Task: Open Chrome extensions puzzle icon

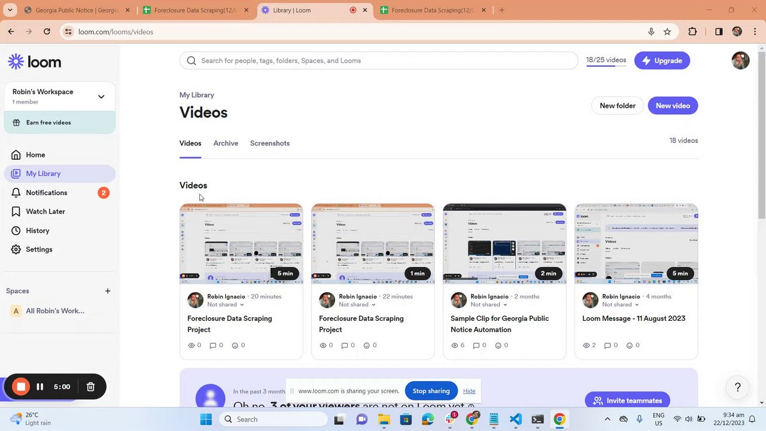Action: [x=692, y=32]
